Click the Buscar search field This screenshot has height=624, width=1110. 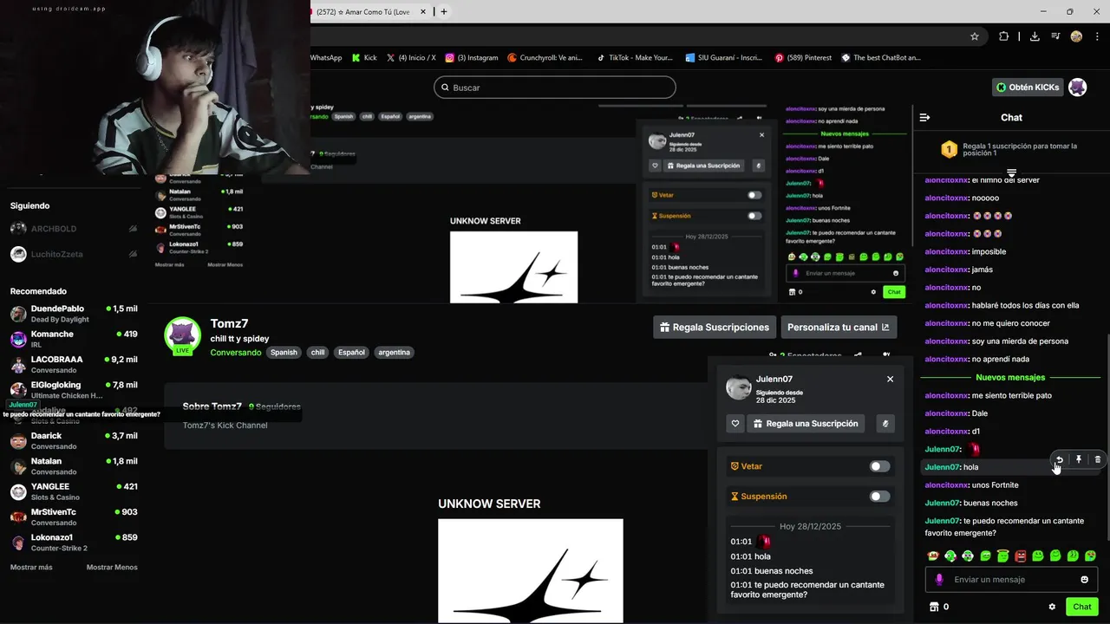(555, 88)
